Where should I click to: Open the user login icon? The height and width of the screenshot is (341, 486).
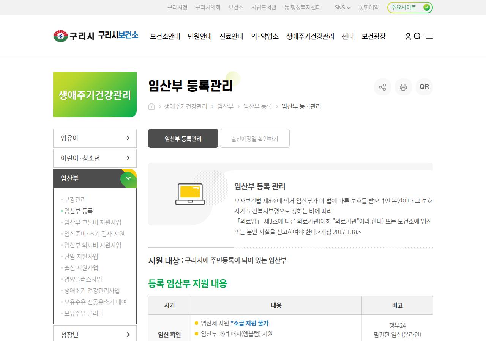tap(408, 36)
